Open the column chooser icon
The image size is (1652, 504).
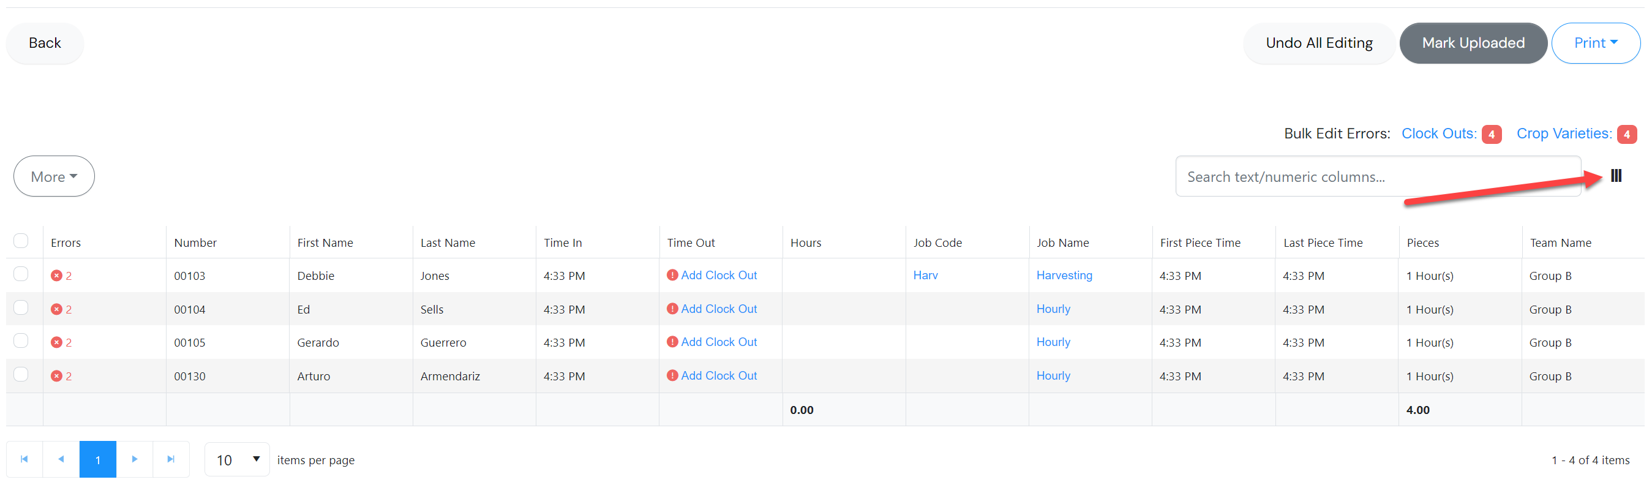click(x=1615, y=176)
